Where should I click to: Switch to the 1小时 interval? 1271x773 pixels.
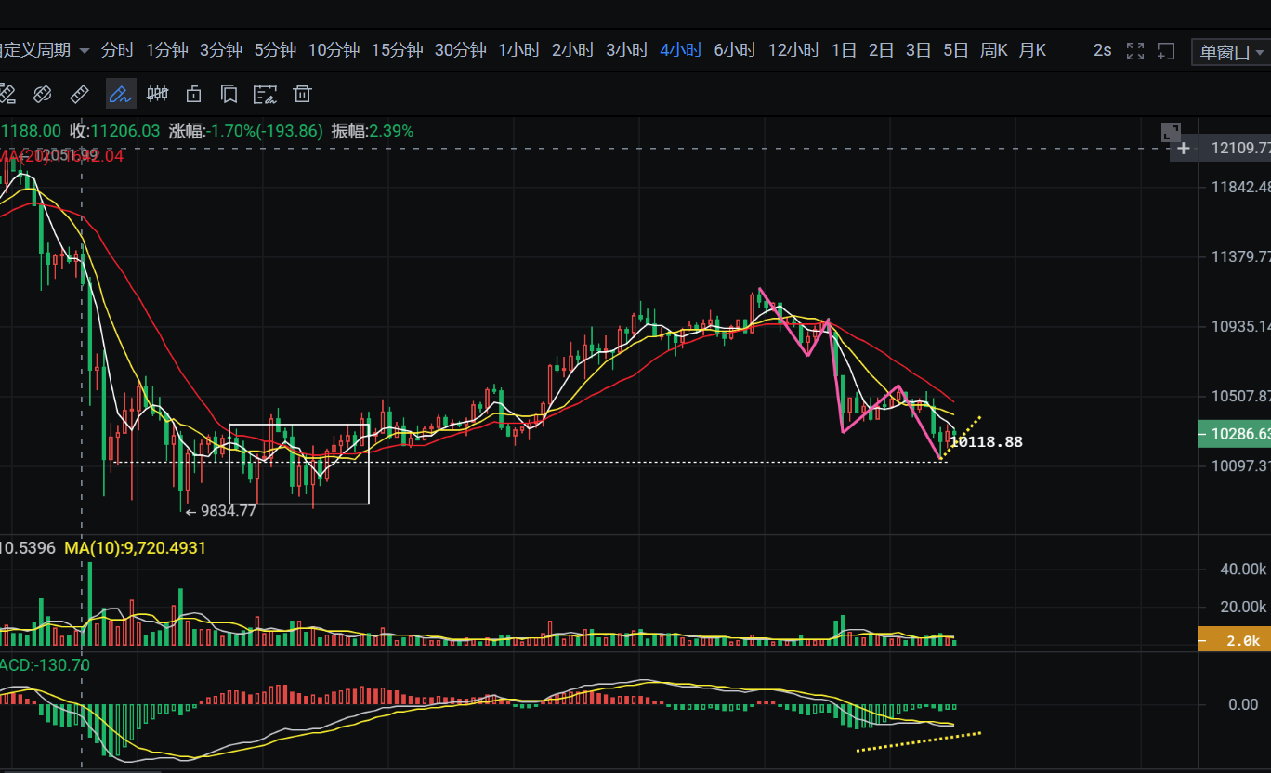click(x=519, y=50)
